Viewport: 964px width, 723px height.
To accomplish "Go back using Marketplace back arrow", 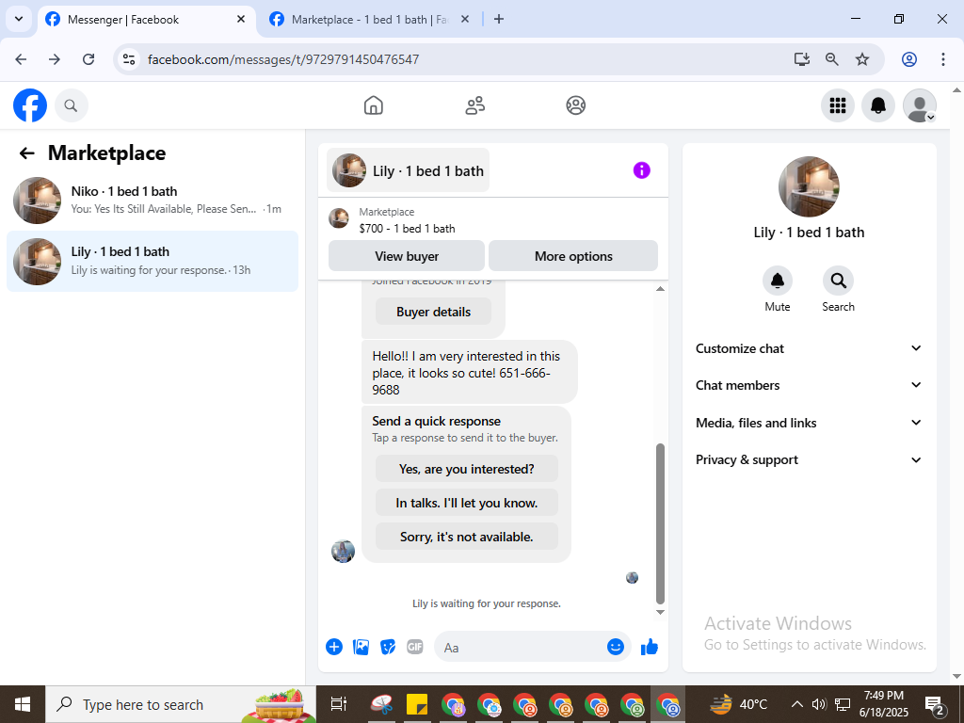I will click(27, 153).
